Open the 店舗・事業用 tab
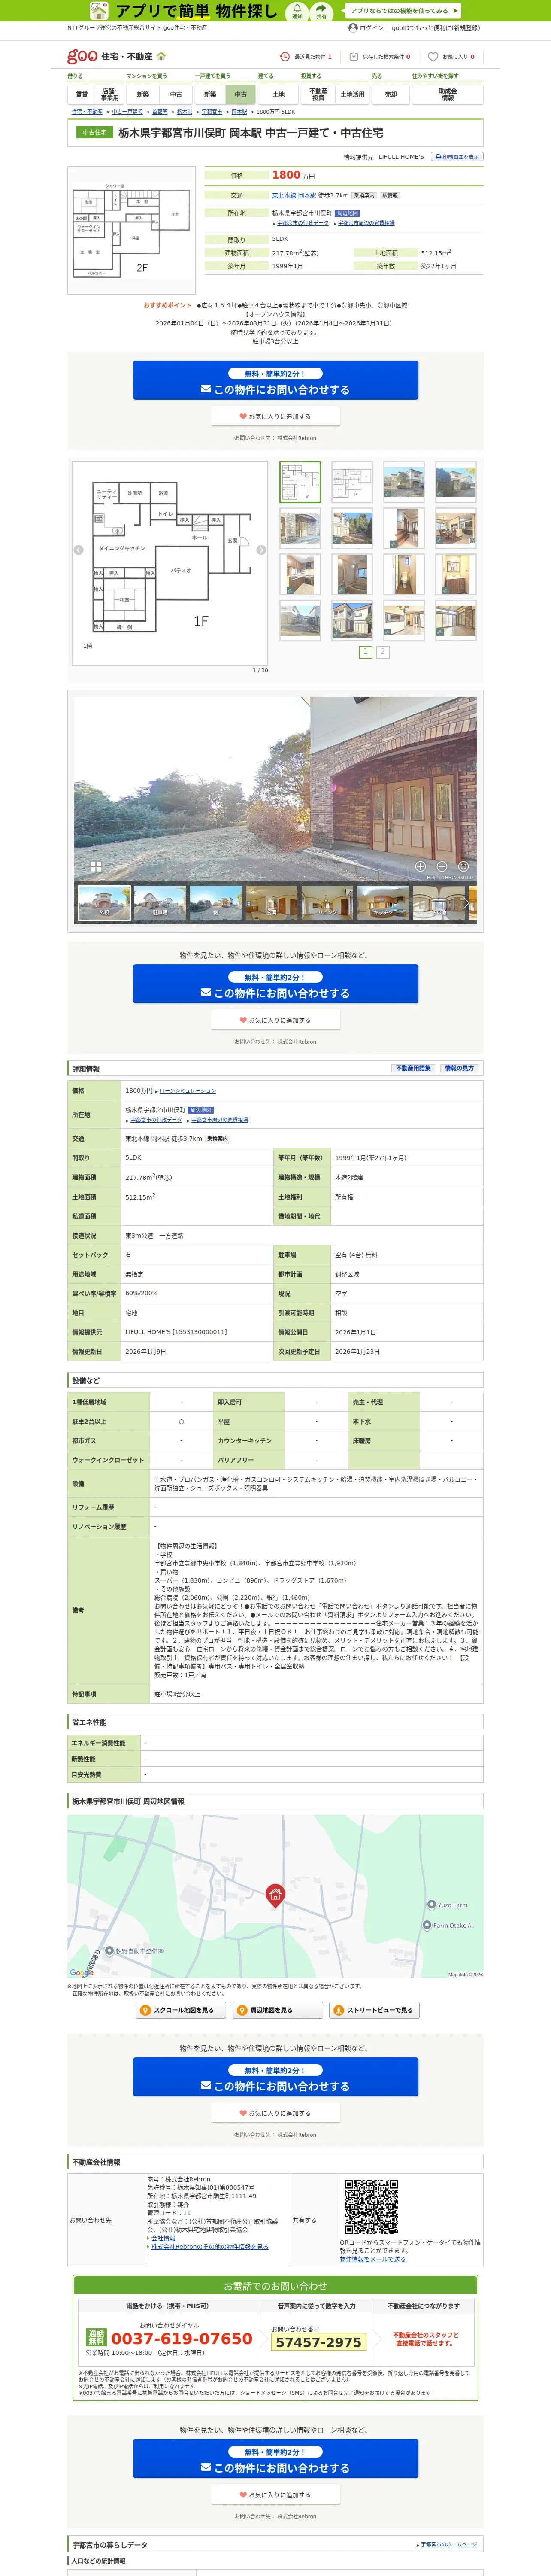 click(110, 95)
